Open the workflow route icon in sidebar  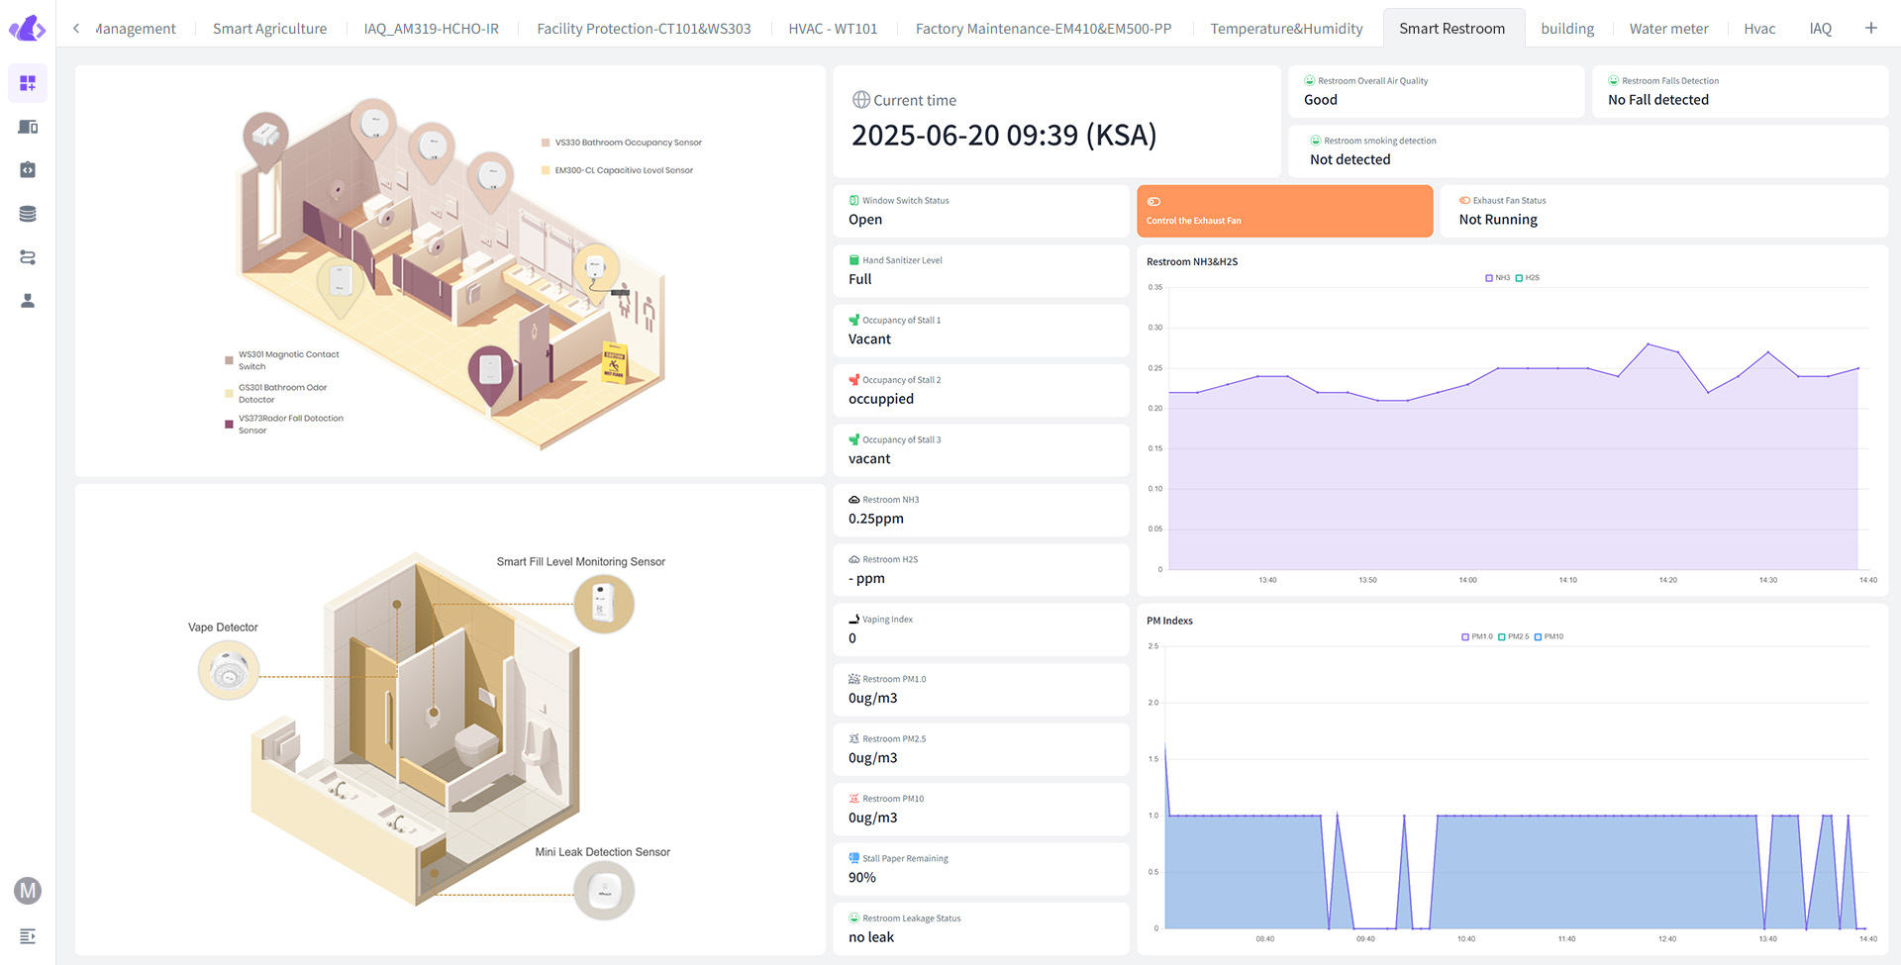28,257
